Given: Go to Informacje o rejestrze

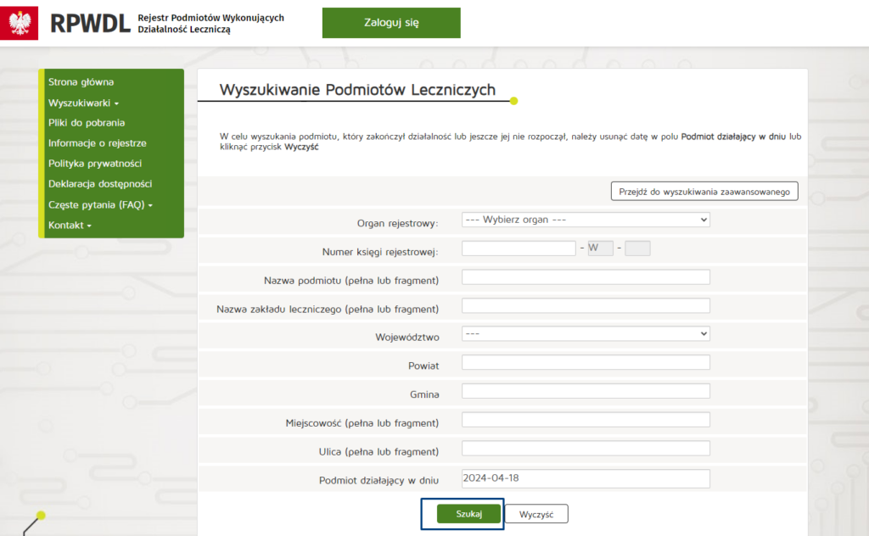Looking at the screenshot, I should 97,143.
